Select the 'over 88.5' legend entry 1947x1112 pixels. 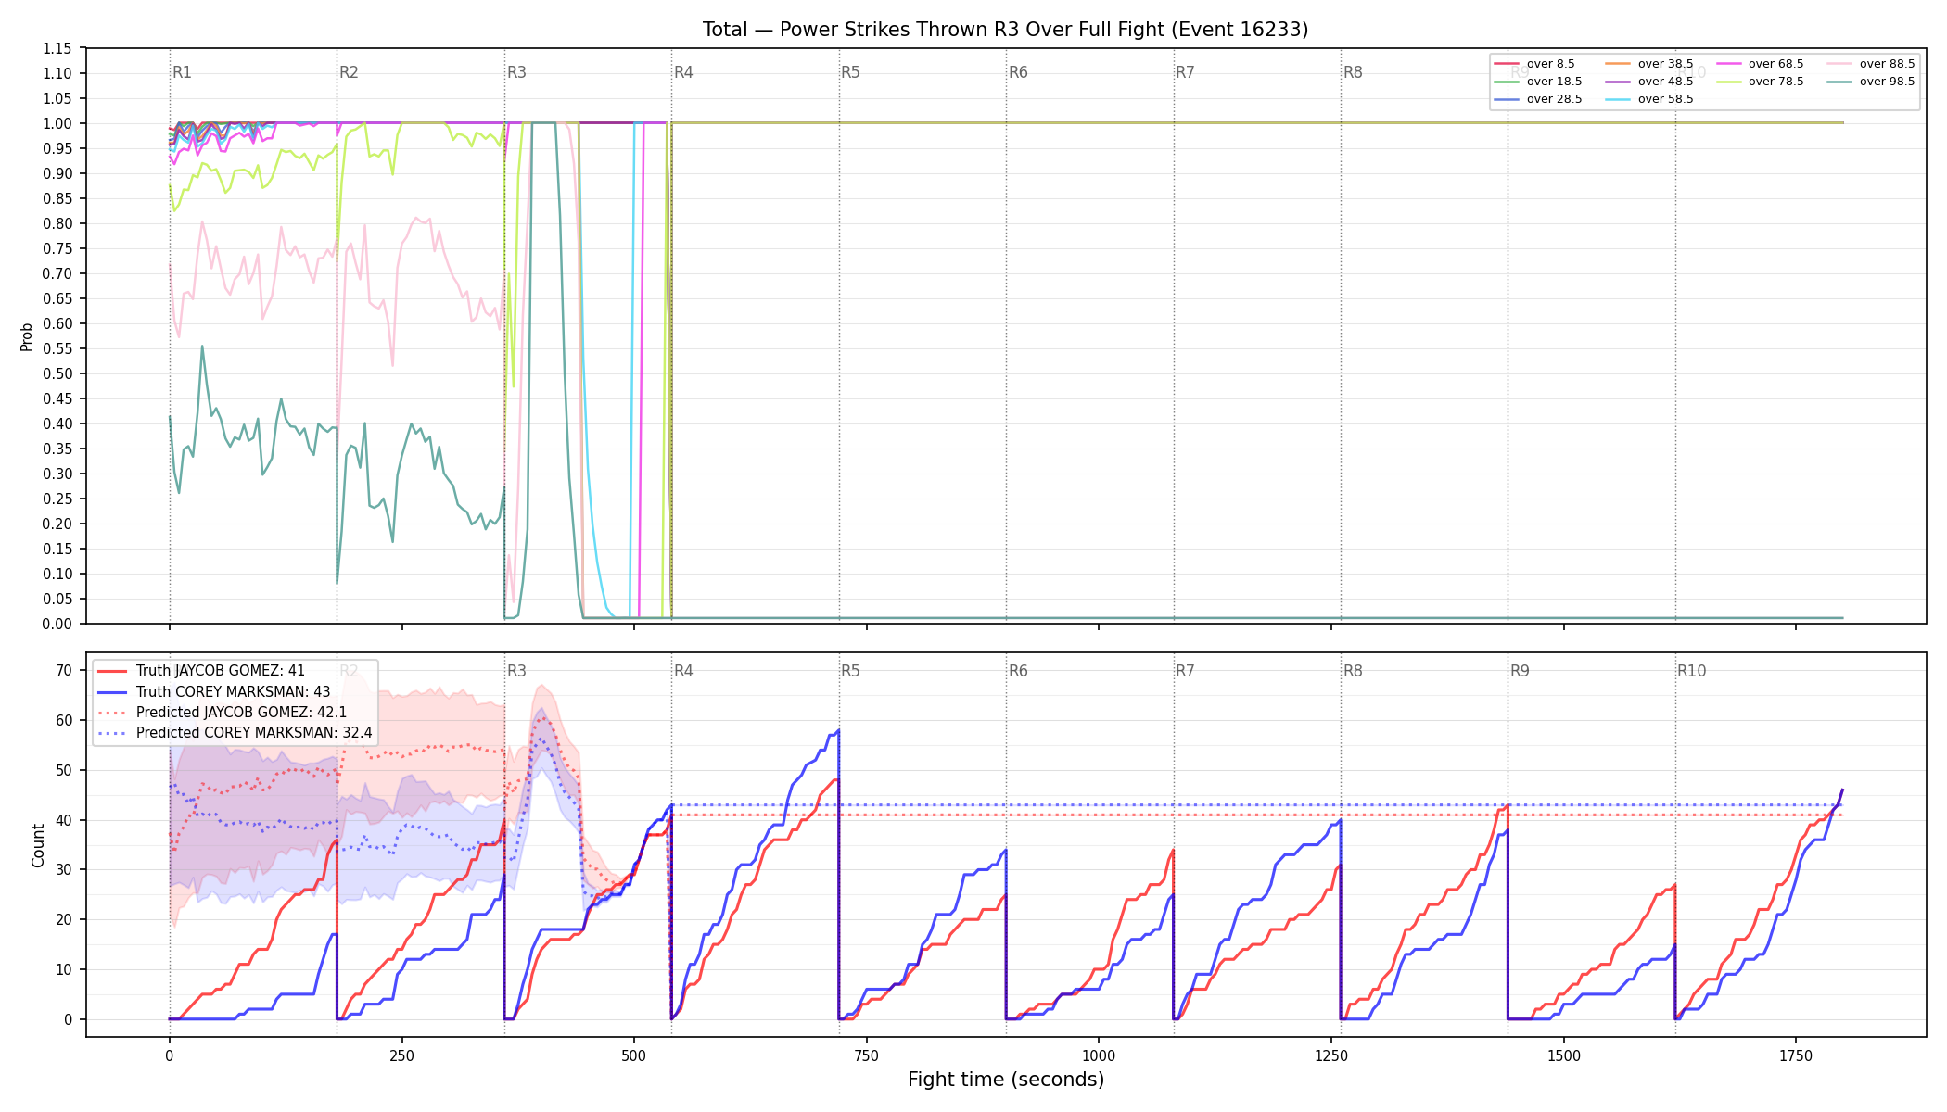coord(1871,64)
